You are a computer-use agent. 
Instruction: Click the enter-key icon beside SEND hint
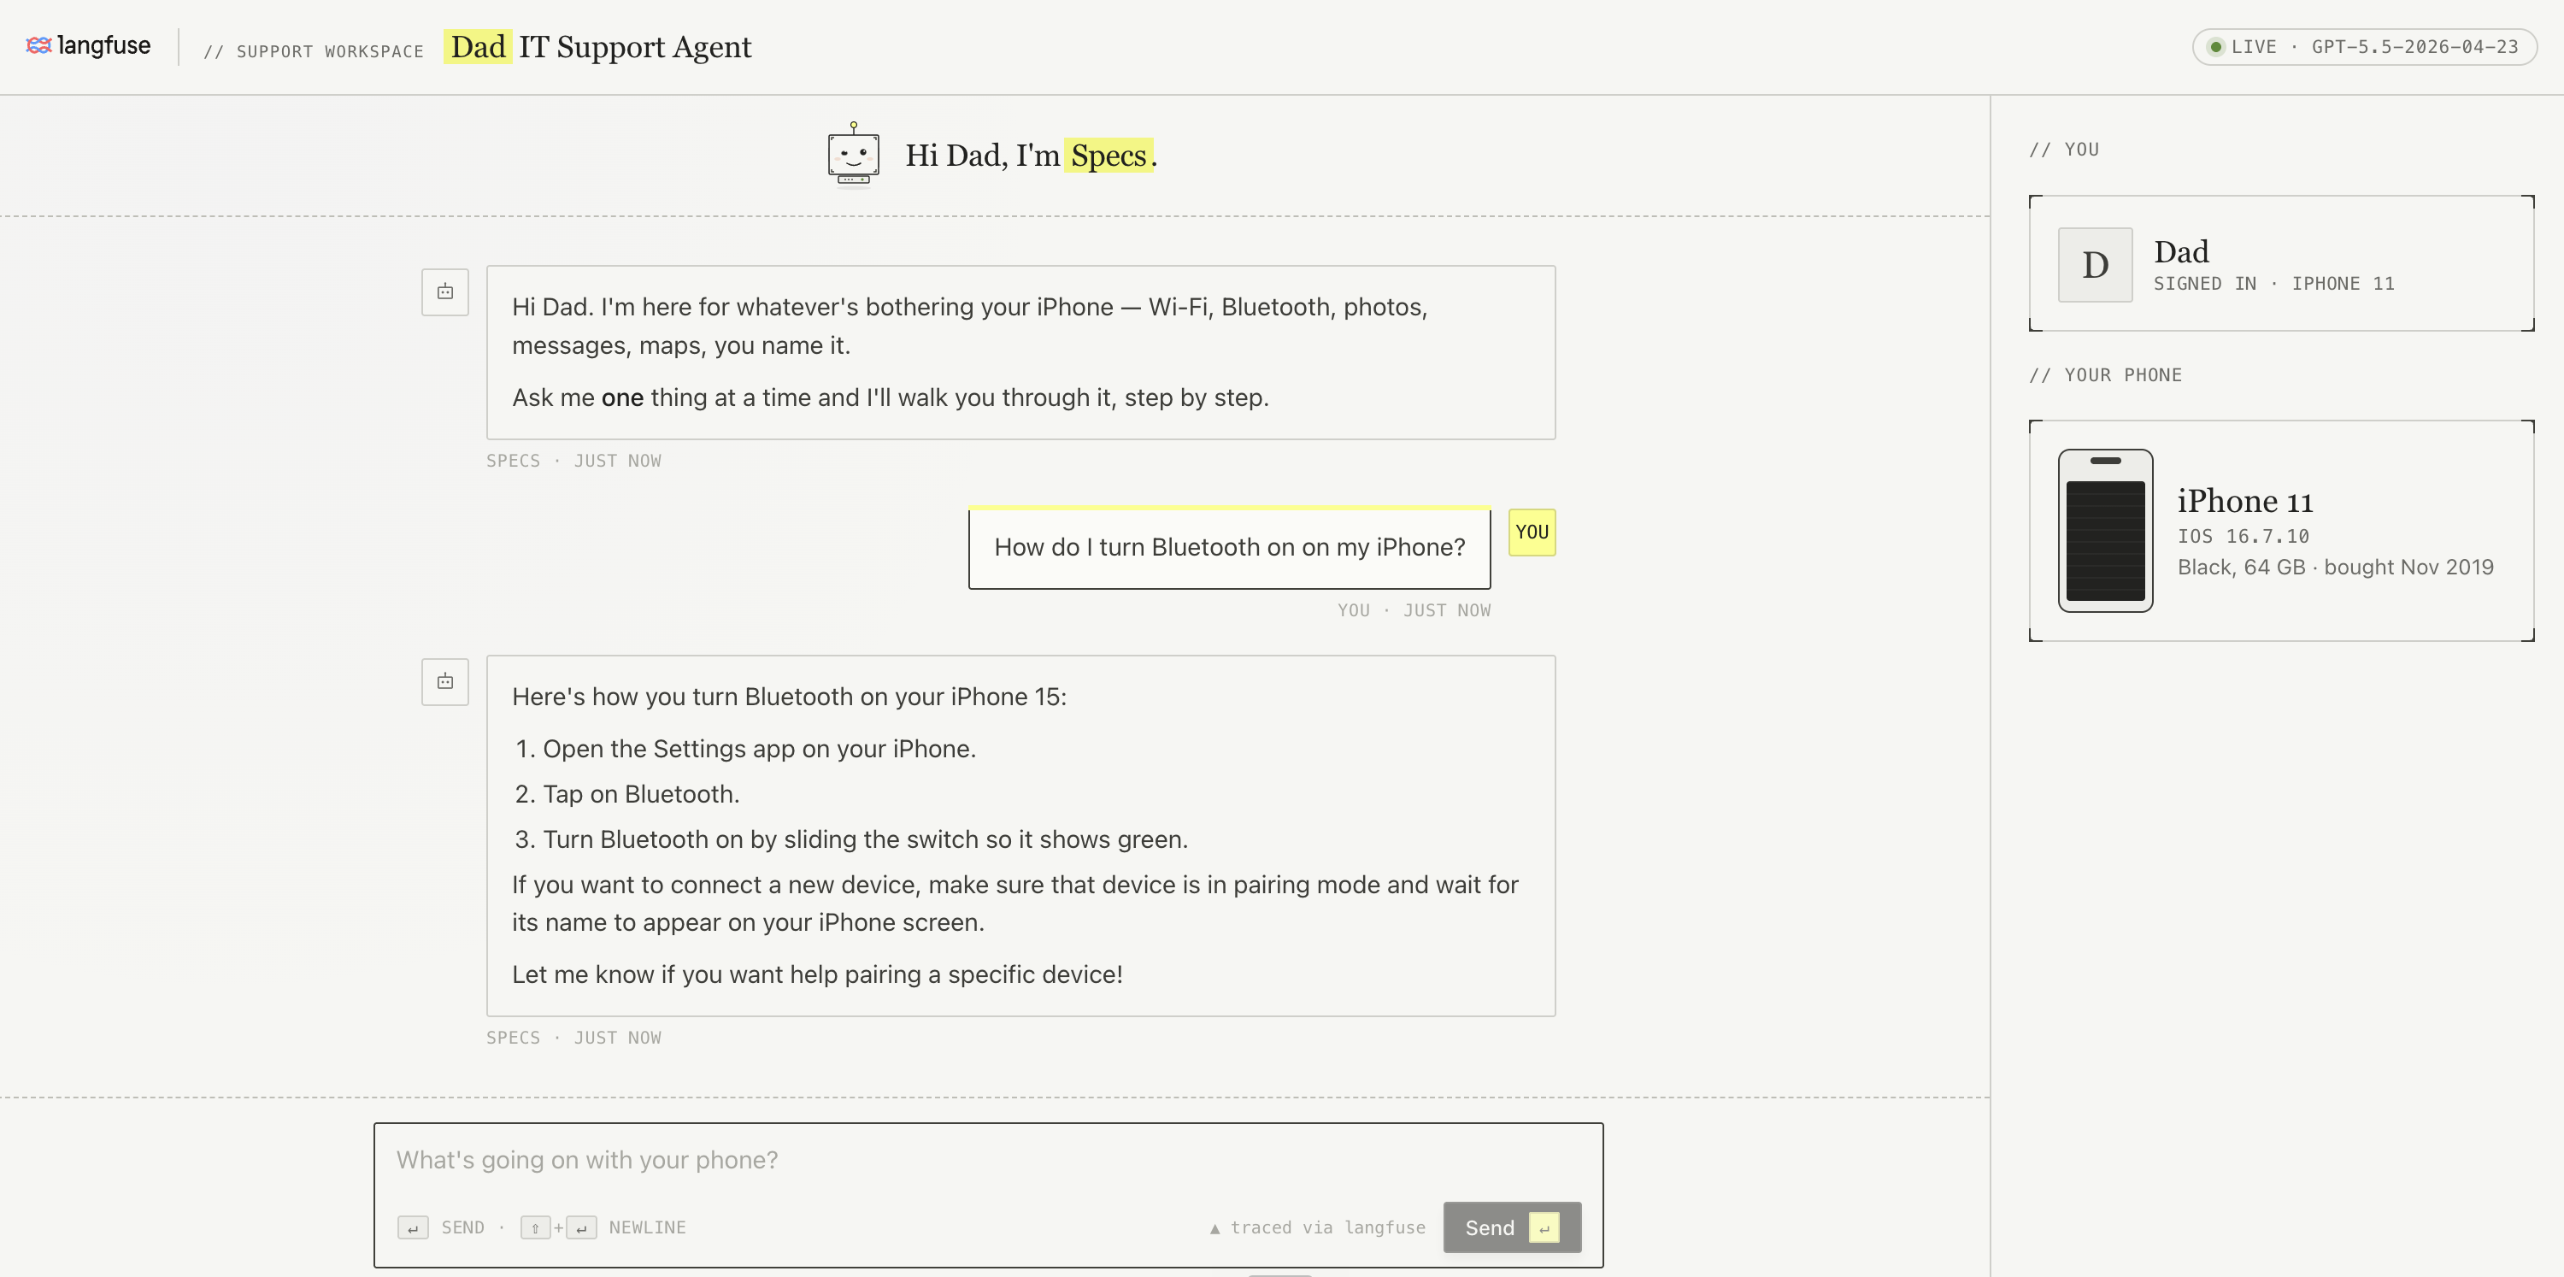click(x=413, y=1227)
